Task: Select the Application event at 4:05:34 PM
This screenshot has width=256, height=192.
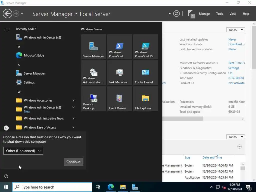Action: pos(201,177)
